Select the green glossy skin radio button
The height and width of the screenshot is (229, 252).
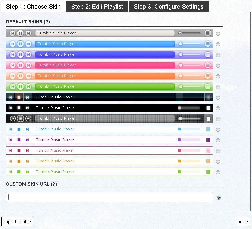click(218, 87)
